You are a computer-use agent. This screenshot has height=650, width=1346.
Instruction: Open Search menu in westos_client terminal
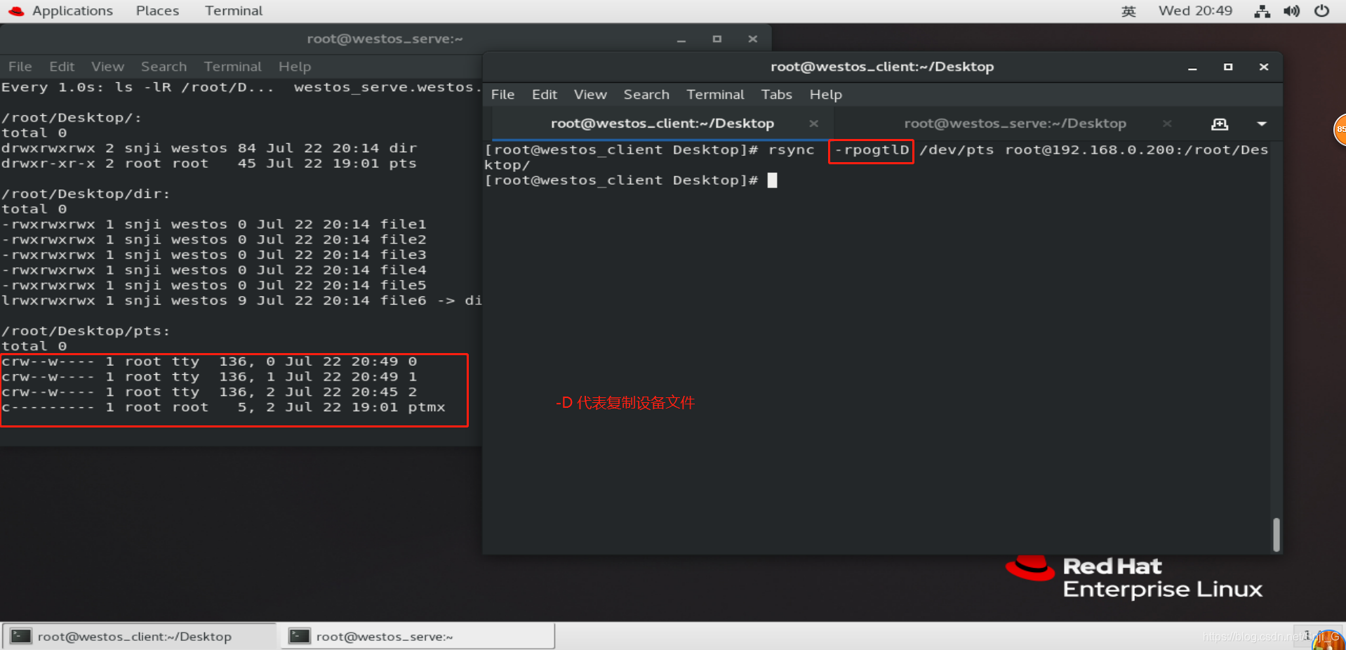pos(646,95)
